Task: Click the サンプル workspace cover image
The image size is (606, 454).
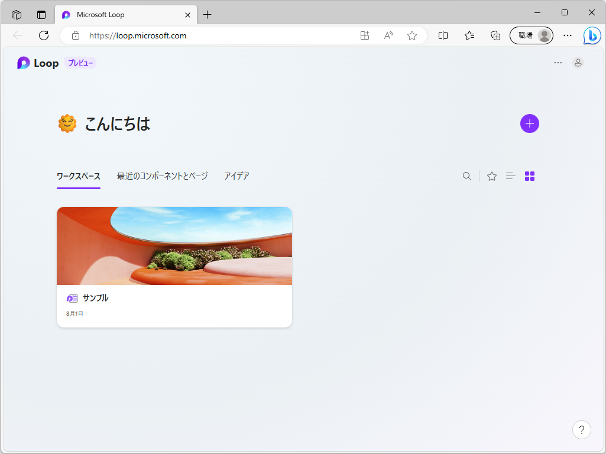Action: point(174,245)
